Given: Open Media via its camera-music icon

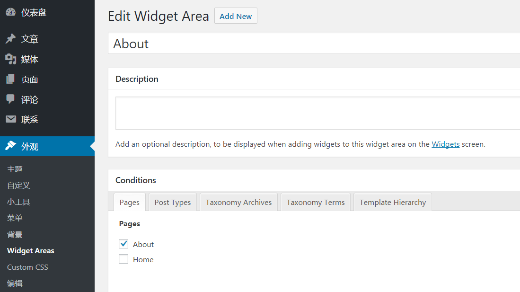Looking at the screenshot, I should 10,59.
